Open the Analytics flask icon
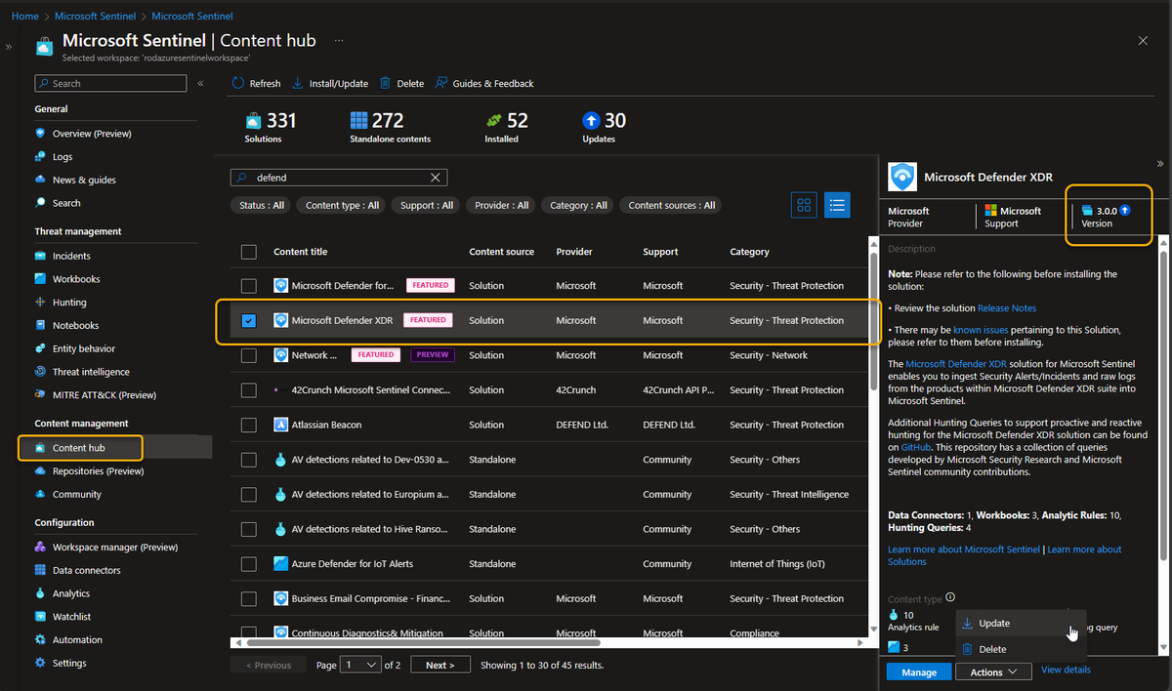Screen dimensions: 1172x691 click(x=40, y=593)
